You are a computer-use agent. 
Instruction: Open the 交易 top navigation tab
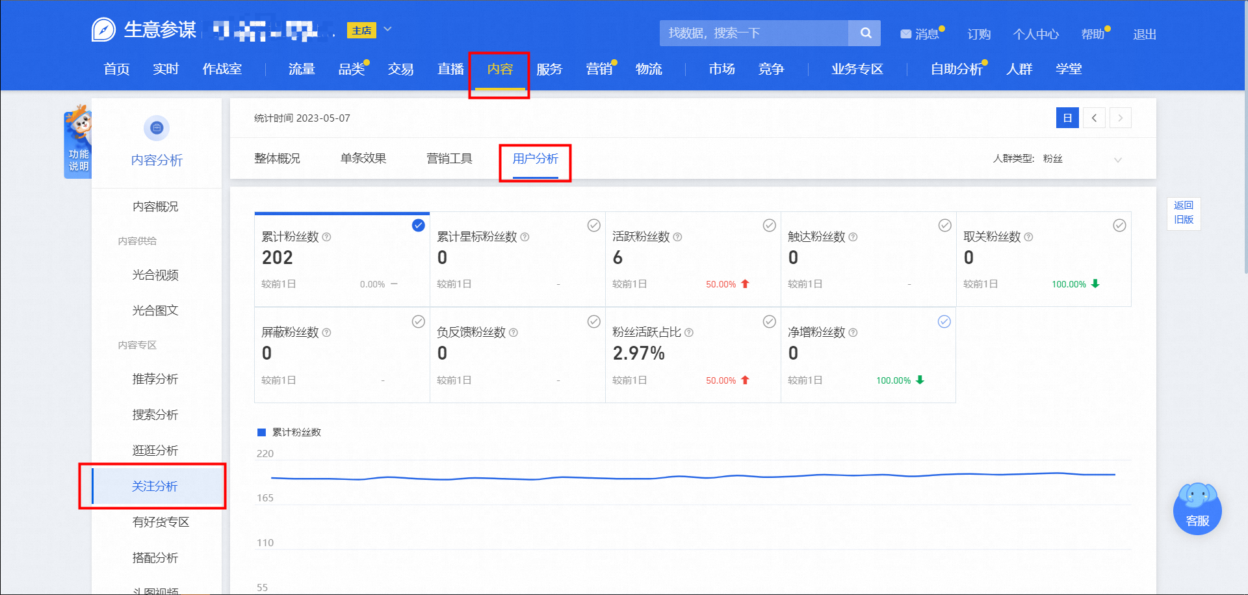point(401,69)
